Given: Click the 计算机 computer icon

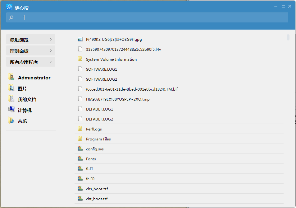Looking at the screenshot, I should tap(11, 110).
